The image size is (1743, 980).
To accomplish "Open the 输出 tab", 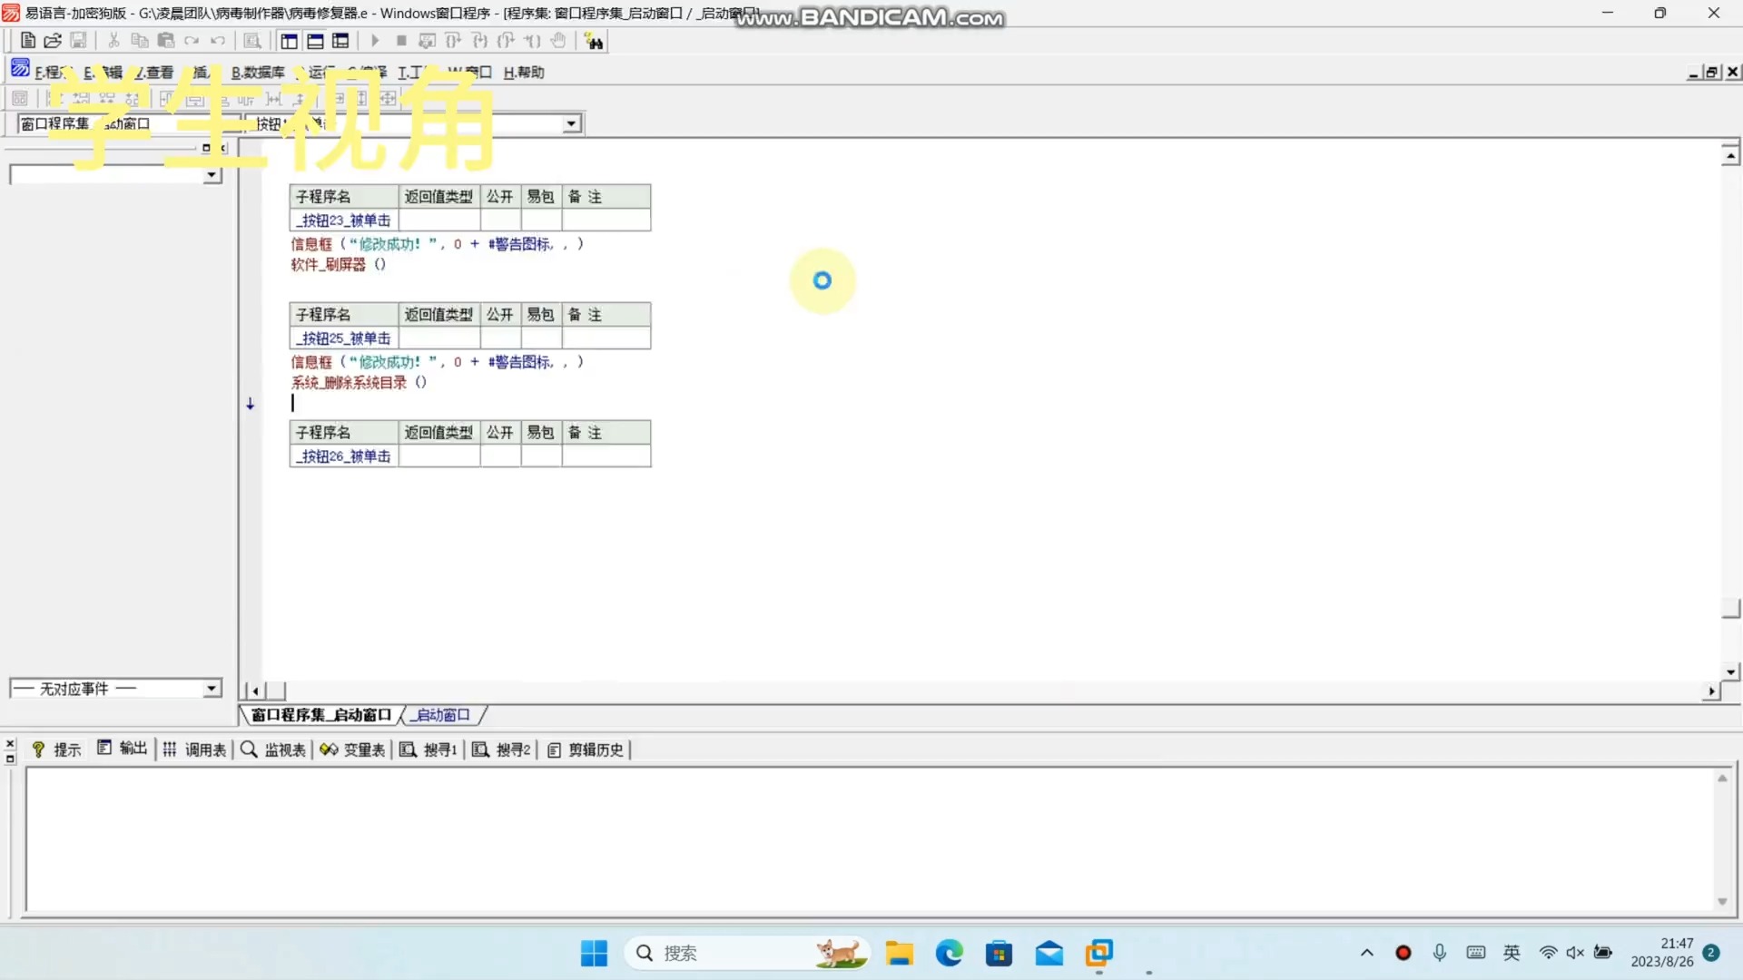I will [x=122, y=749].
